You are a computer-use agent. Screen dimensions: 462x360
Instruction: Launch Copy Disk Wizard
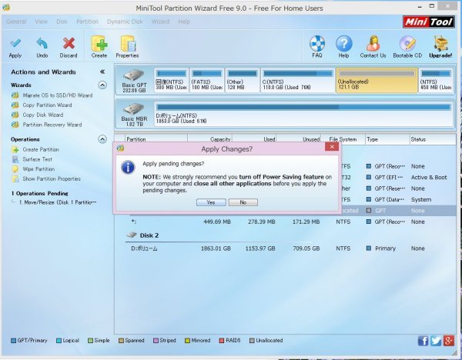click(x=43, y=115)
